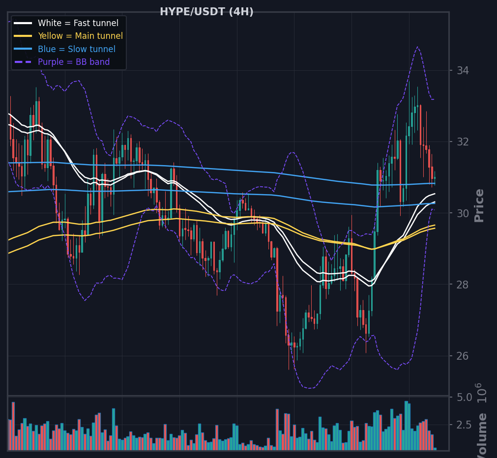497x458 pixels.
Task: Click the 30 price axis label
Action: click(x=463, y=213)
